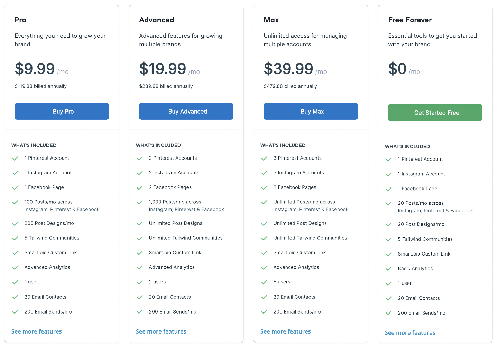The width and height of the screenshot is (498, 347).
Task: Click checkmark next to 1,000 Posts/mo across
Action: click(x=140, y=202)
